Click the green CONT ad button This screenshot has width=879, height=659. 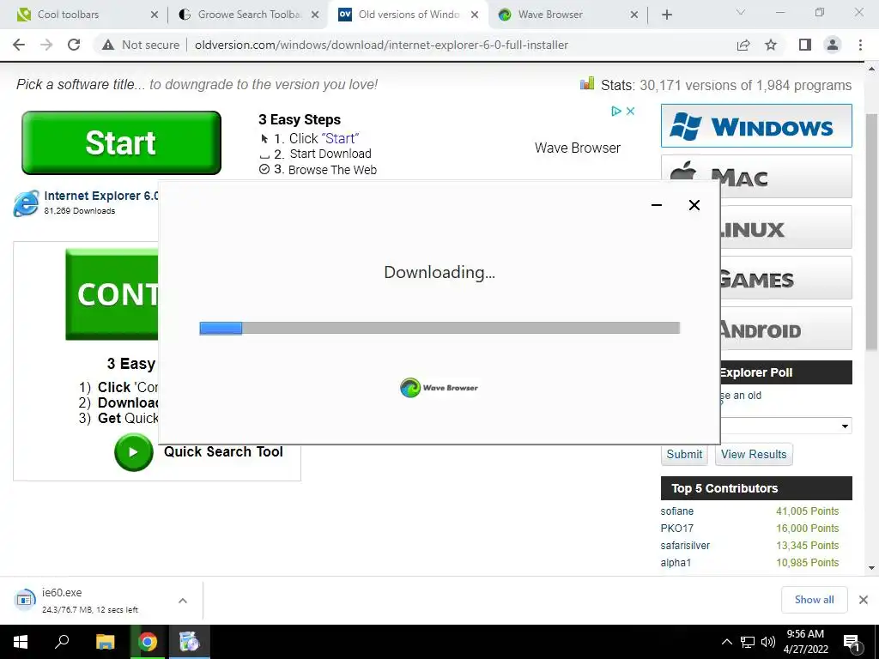[112, 294]
